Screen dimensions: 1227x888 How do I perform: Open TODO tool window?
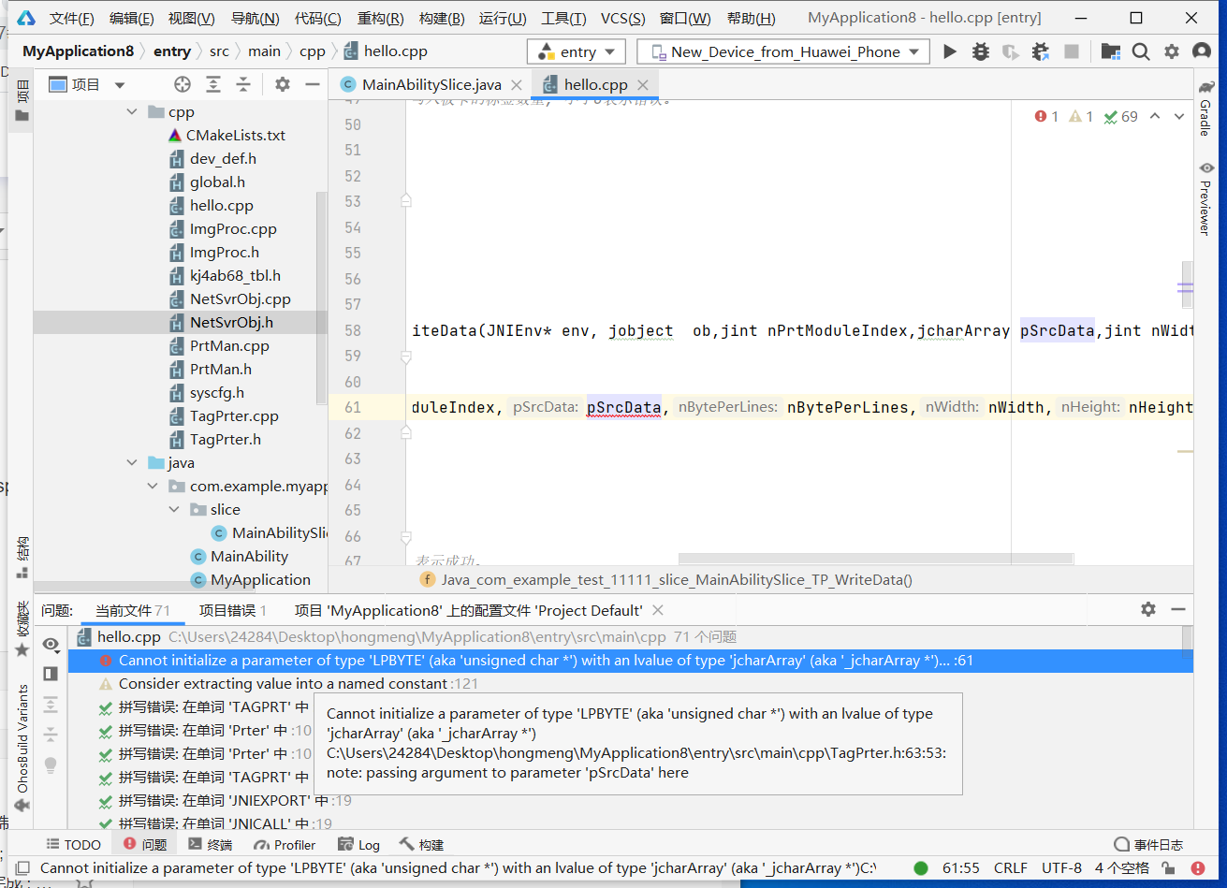tap(74, 844)
